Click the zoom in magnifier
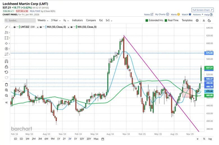 pos(7,90)
